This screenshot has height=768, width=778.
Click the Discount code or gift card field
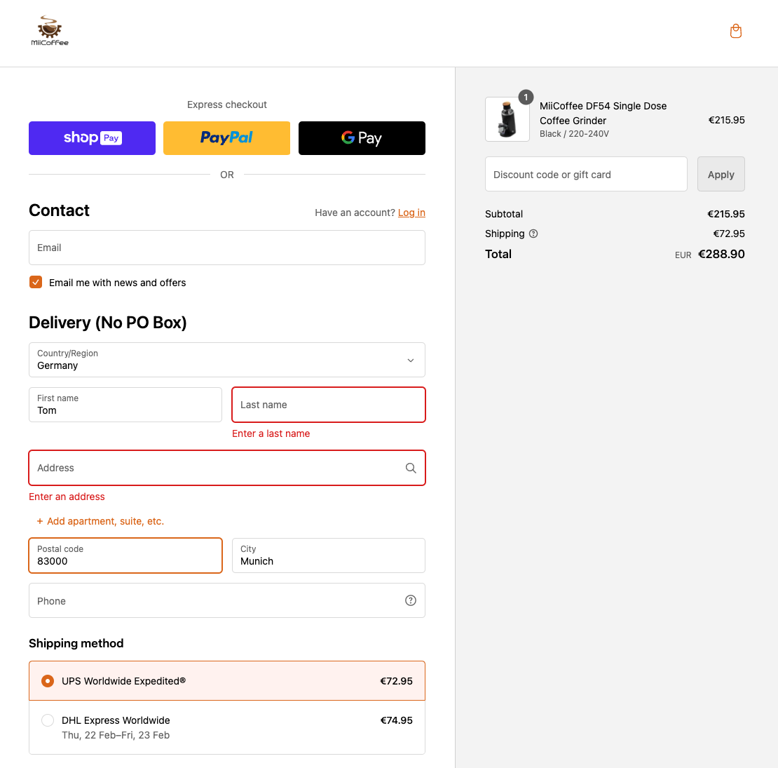[x=585, y=174]
